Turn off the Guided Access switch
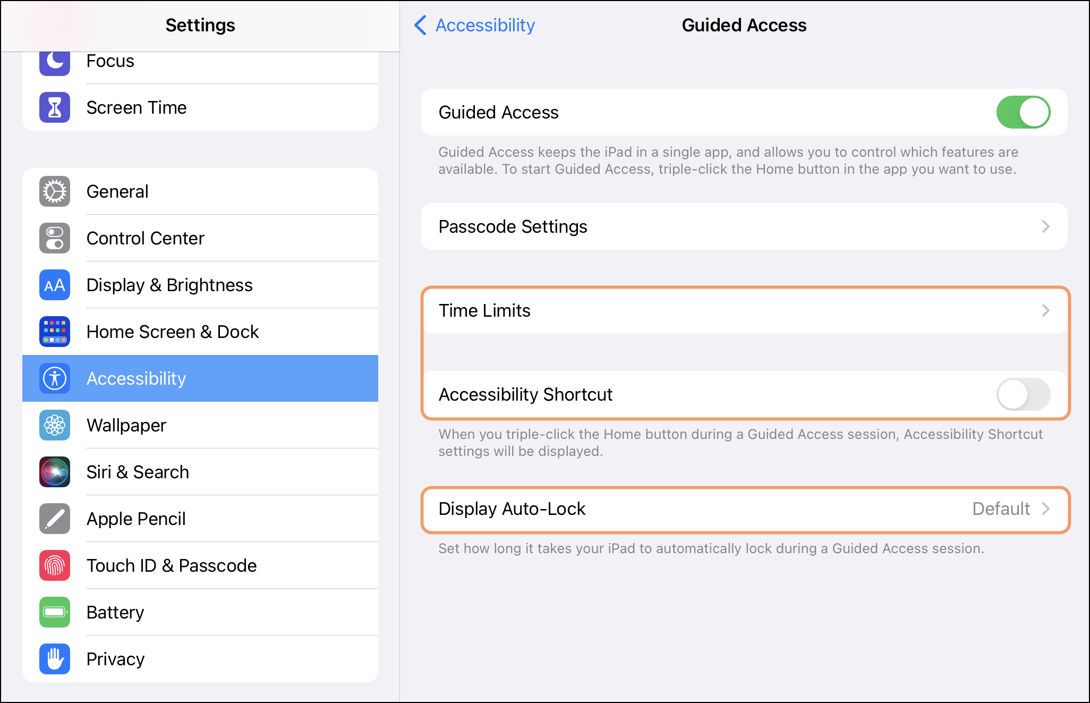This screenshot has height=703, width=1090. [1023, 112]
